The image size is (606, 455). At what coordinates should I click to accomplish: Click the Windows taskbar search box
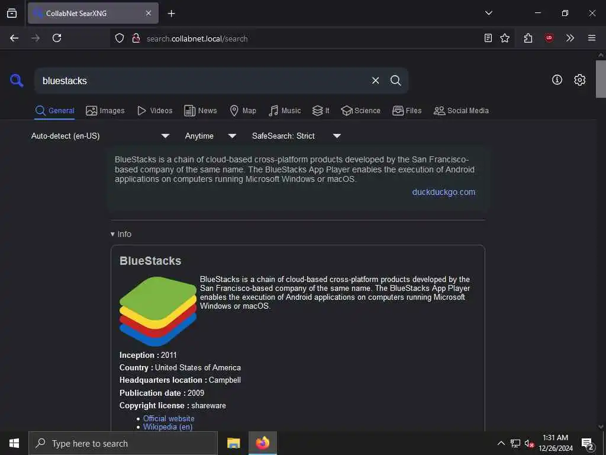point(123,443)
